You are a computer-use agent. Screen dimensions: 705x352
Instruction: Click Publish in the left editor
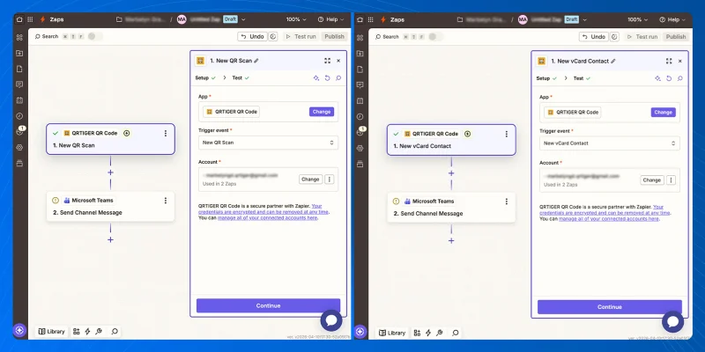pyautogui.click(x=334, y=37)
